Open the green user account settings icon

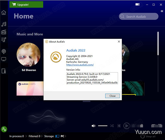pyautogui.click(x=4, y=129)
